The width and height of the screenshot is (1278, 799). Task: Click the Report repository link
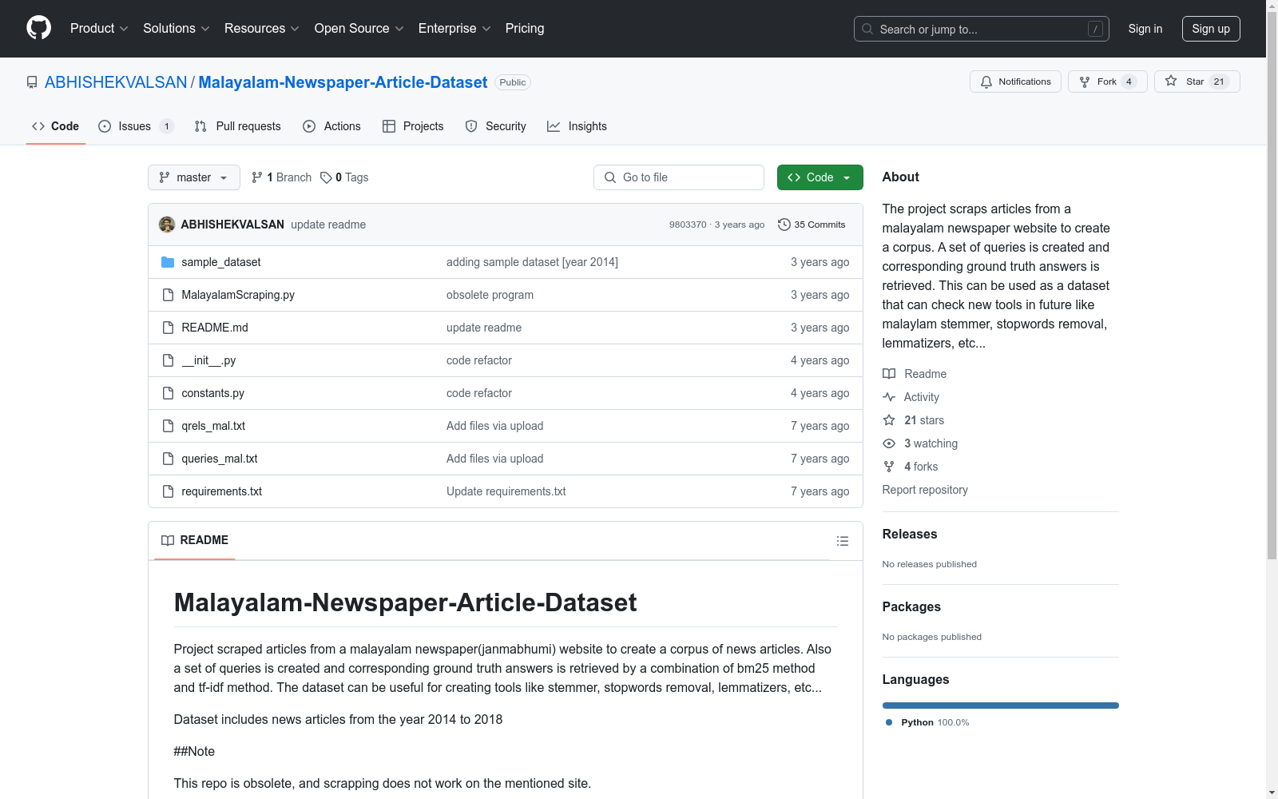tap(925, 490)
